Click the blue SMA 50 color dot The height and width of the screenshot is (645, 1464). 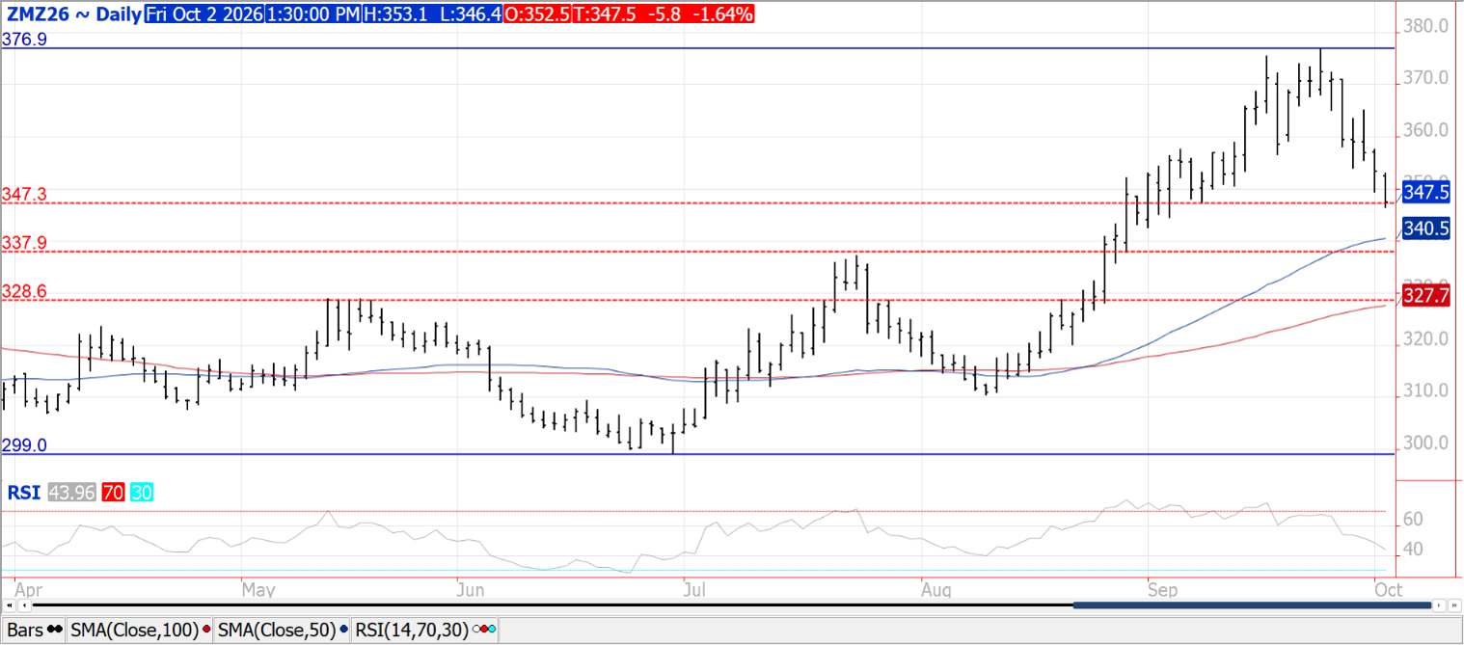click(x=343, y=632)
